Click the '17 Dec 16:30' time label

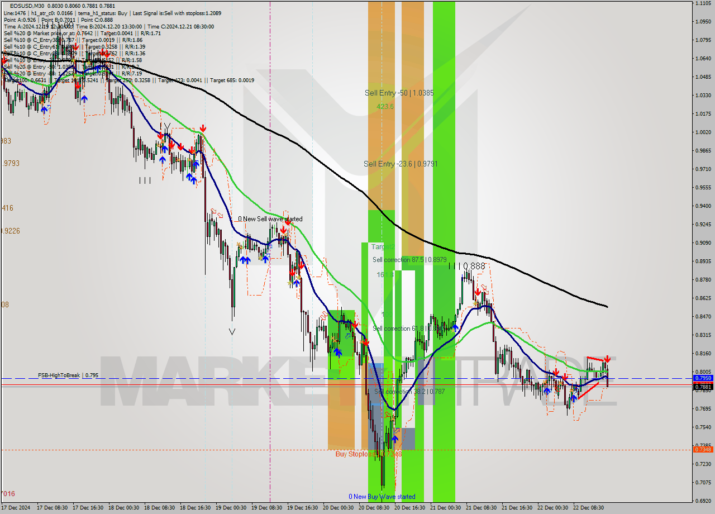pyautogui.click(x=88, y=508)
